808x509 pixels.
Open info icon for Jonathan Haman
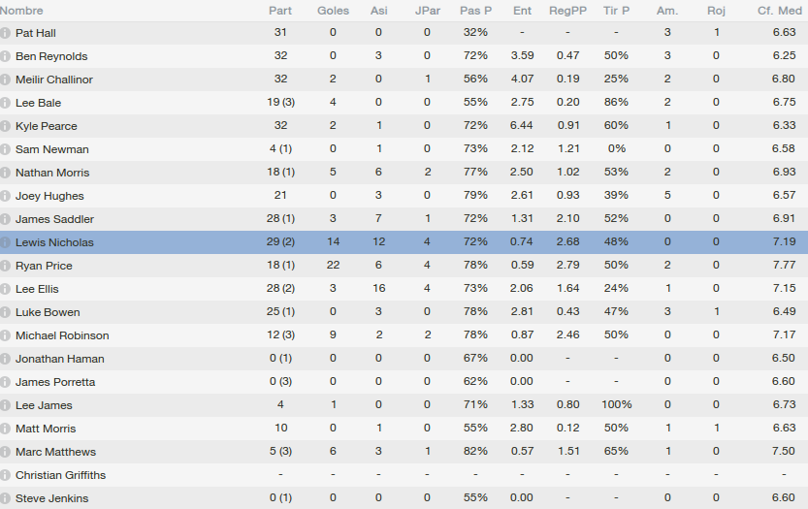click(6, 359)
